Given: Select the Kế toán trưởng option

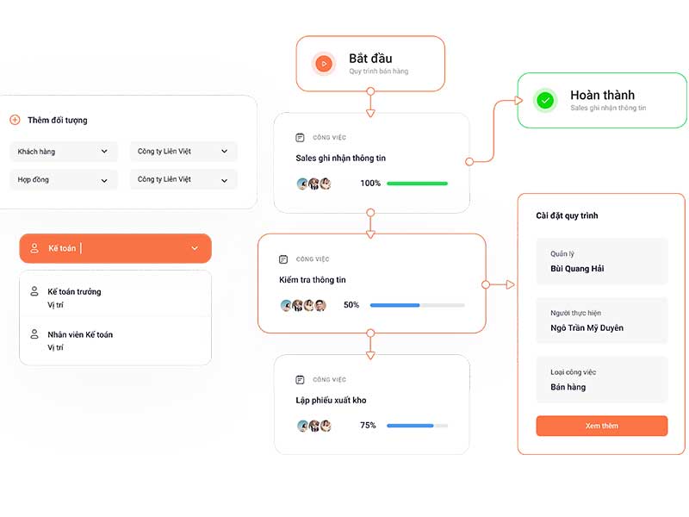Looking at the screenshot, I should [x=115, y=297].
